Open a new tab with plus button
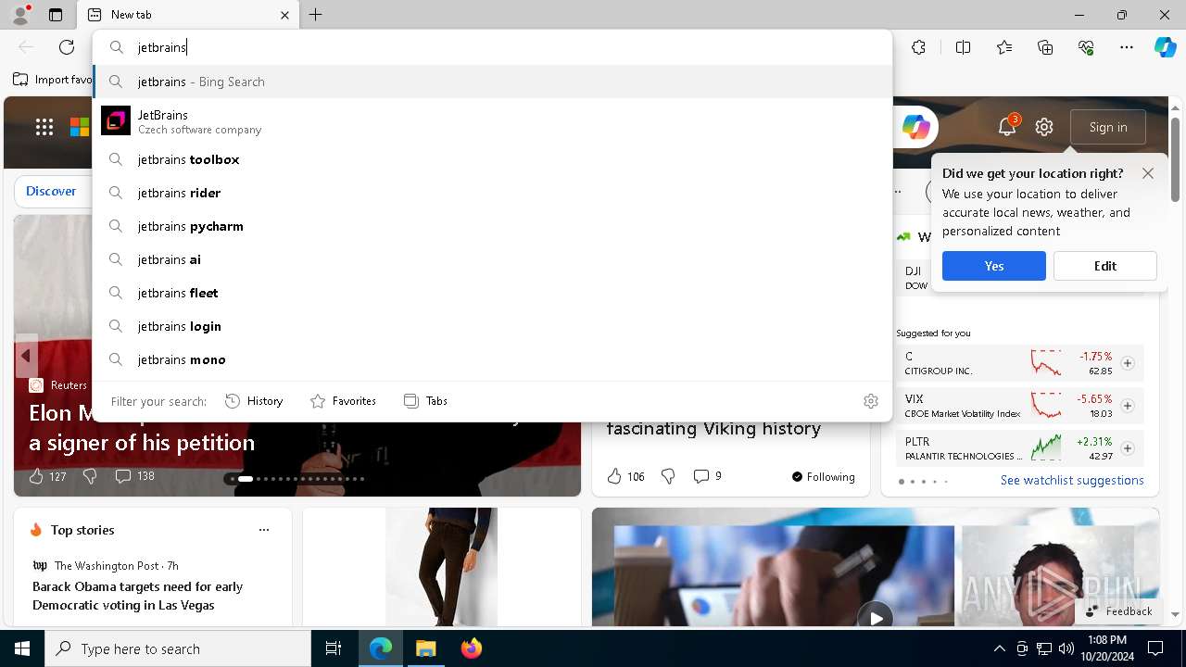This screenshot has height=667, width=1186. click(316, 15)
